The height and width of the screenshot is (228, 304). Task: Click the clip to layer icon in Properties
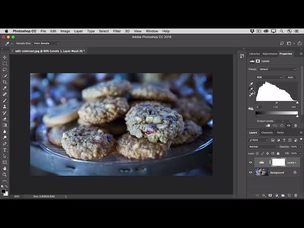coord(268,125)
